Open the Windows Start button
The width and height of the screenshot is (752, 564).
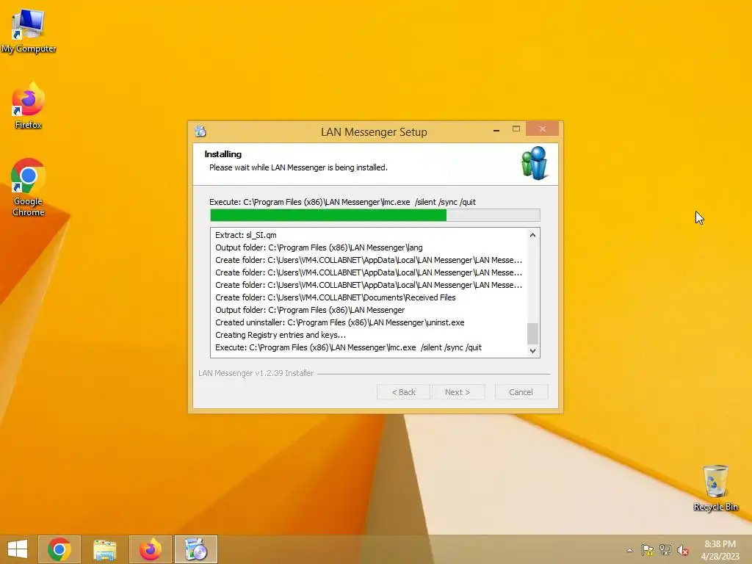coord(18,549)
